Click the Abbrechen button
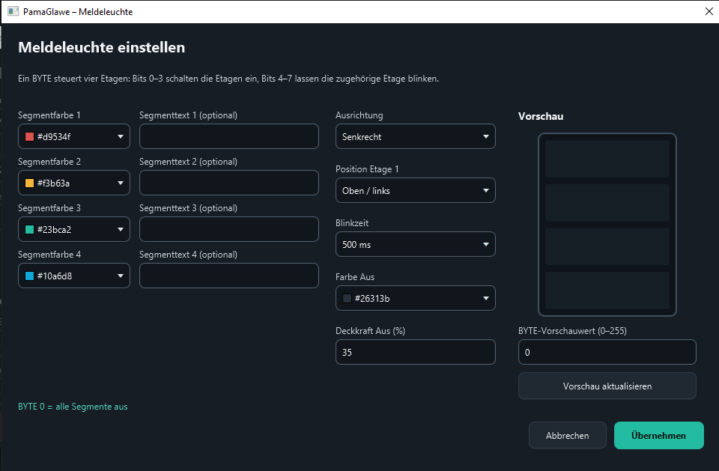Viewport: 719px width, 471px height. pyautogui.click(x=567, y=436)
